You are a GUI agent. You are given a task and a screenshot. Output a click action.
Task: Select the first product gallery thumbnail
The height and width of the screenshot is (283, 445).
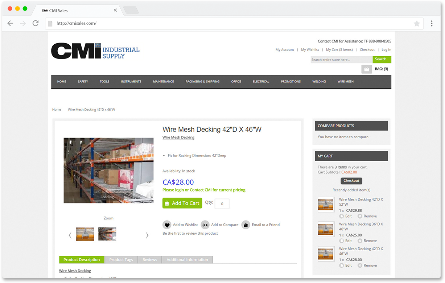85,234
